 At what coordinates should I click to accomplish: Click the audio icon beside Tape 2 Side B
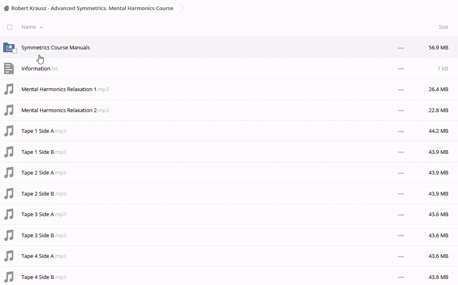tap(8, 194)
